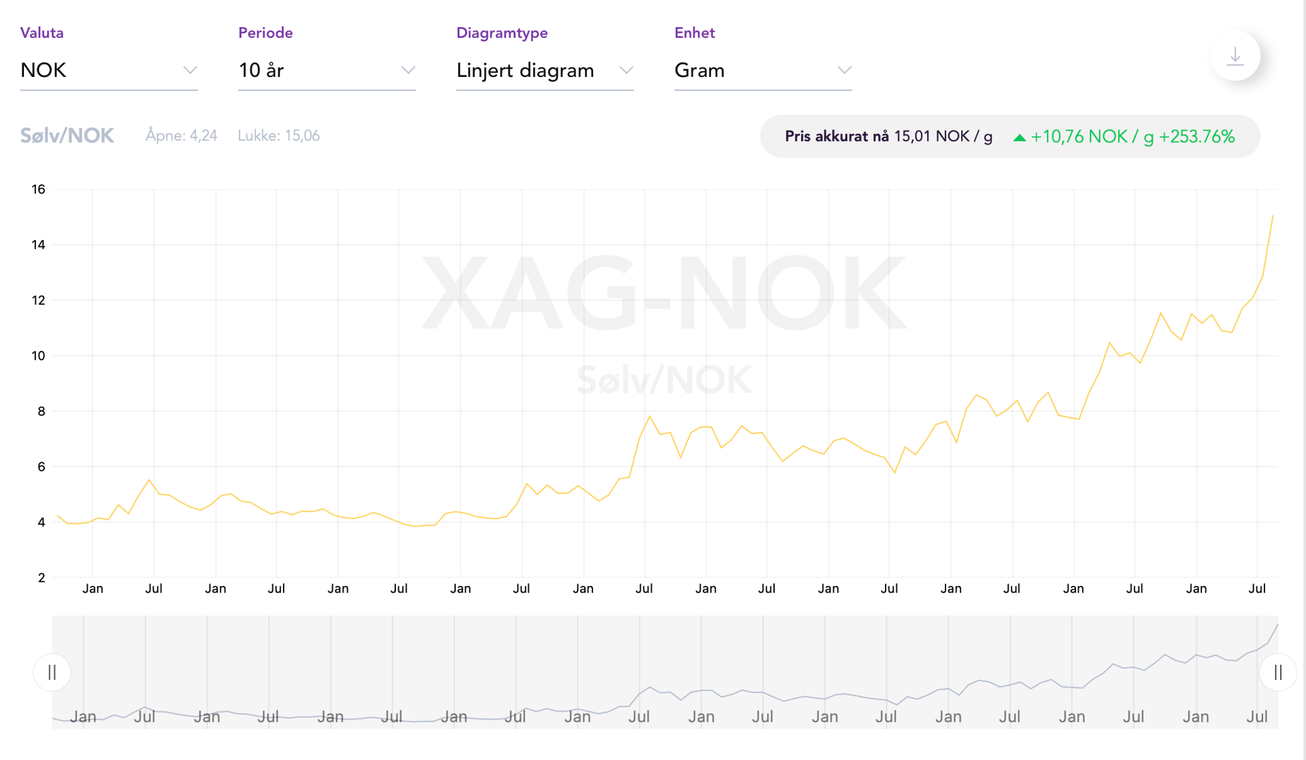Viewport: 1306px width, 760px height.
Task: Click the right range navigator handle
Action: pos(1278,672)
